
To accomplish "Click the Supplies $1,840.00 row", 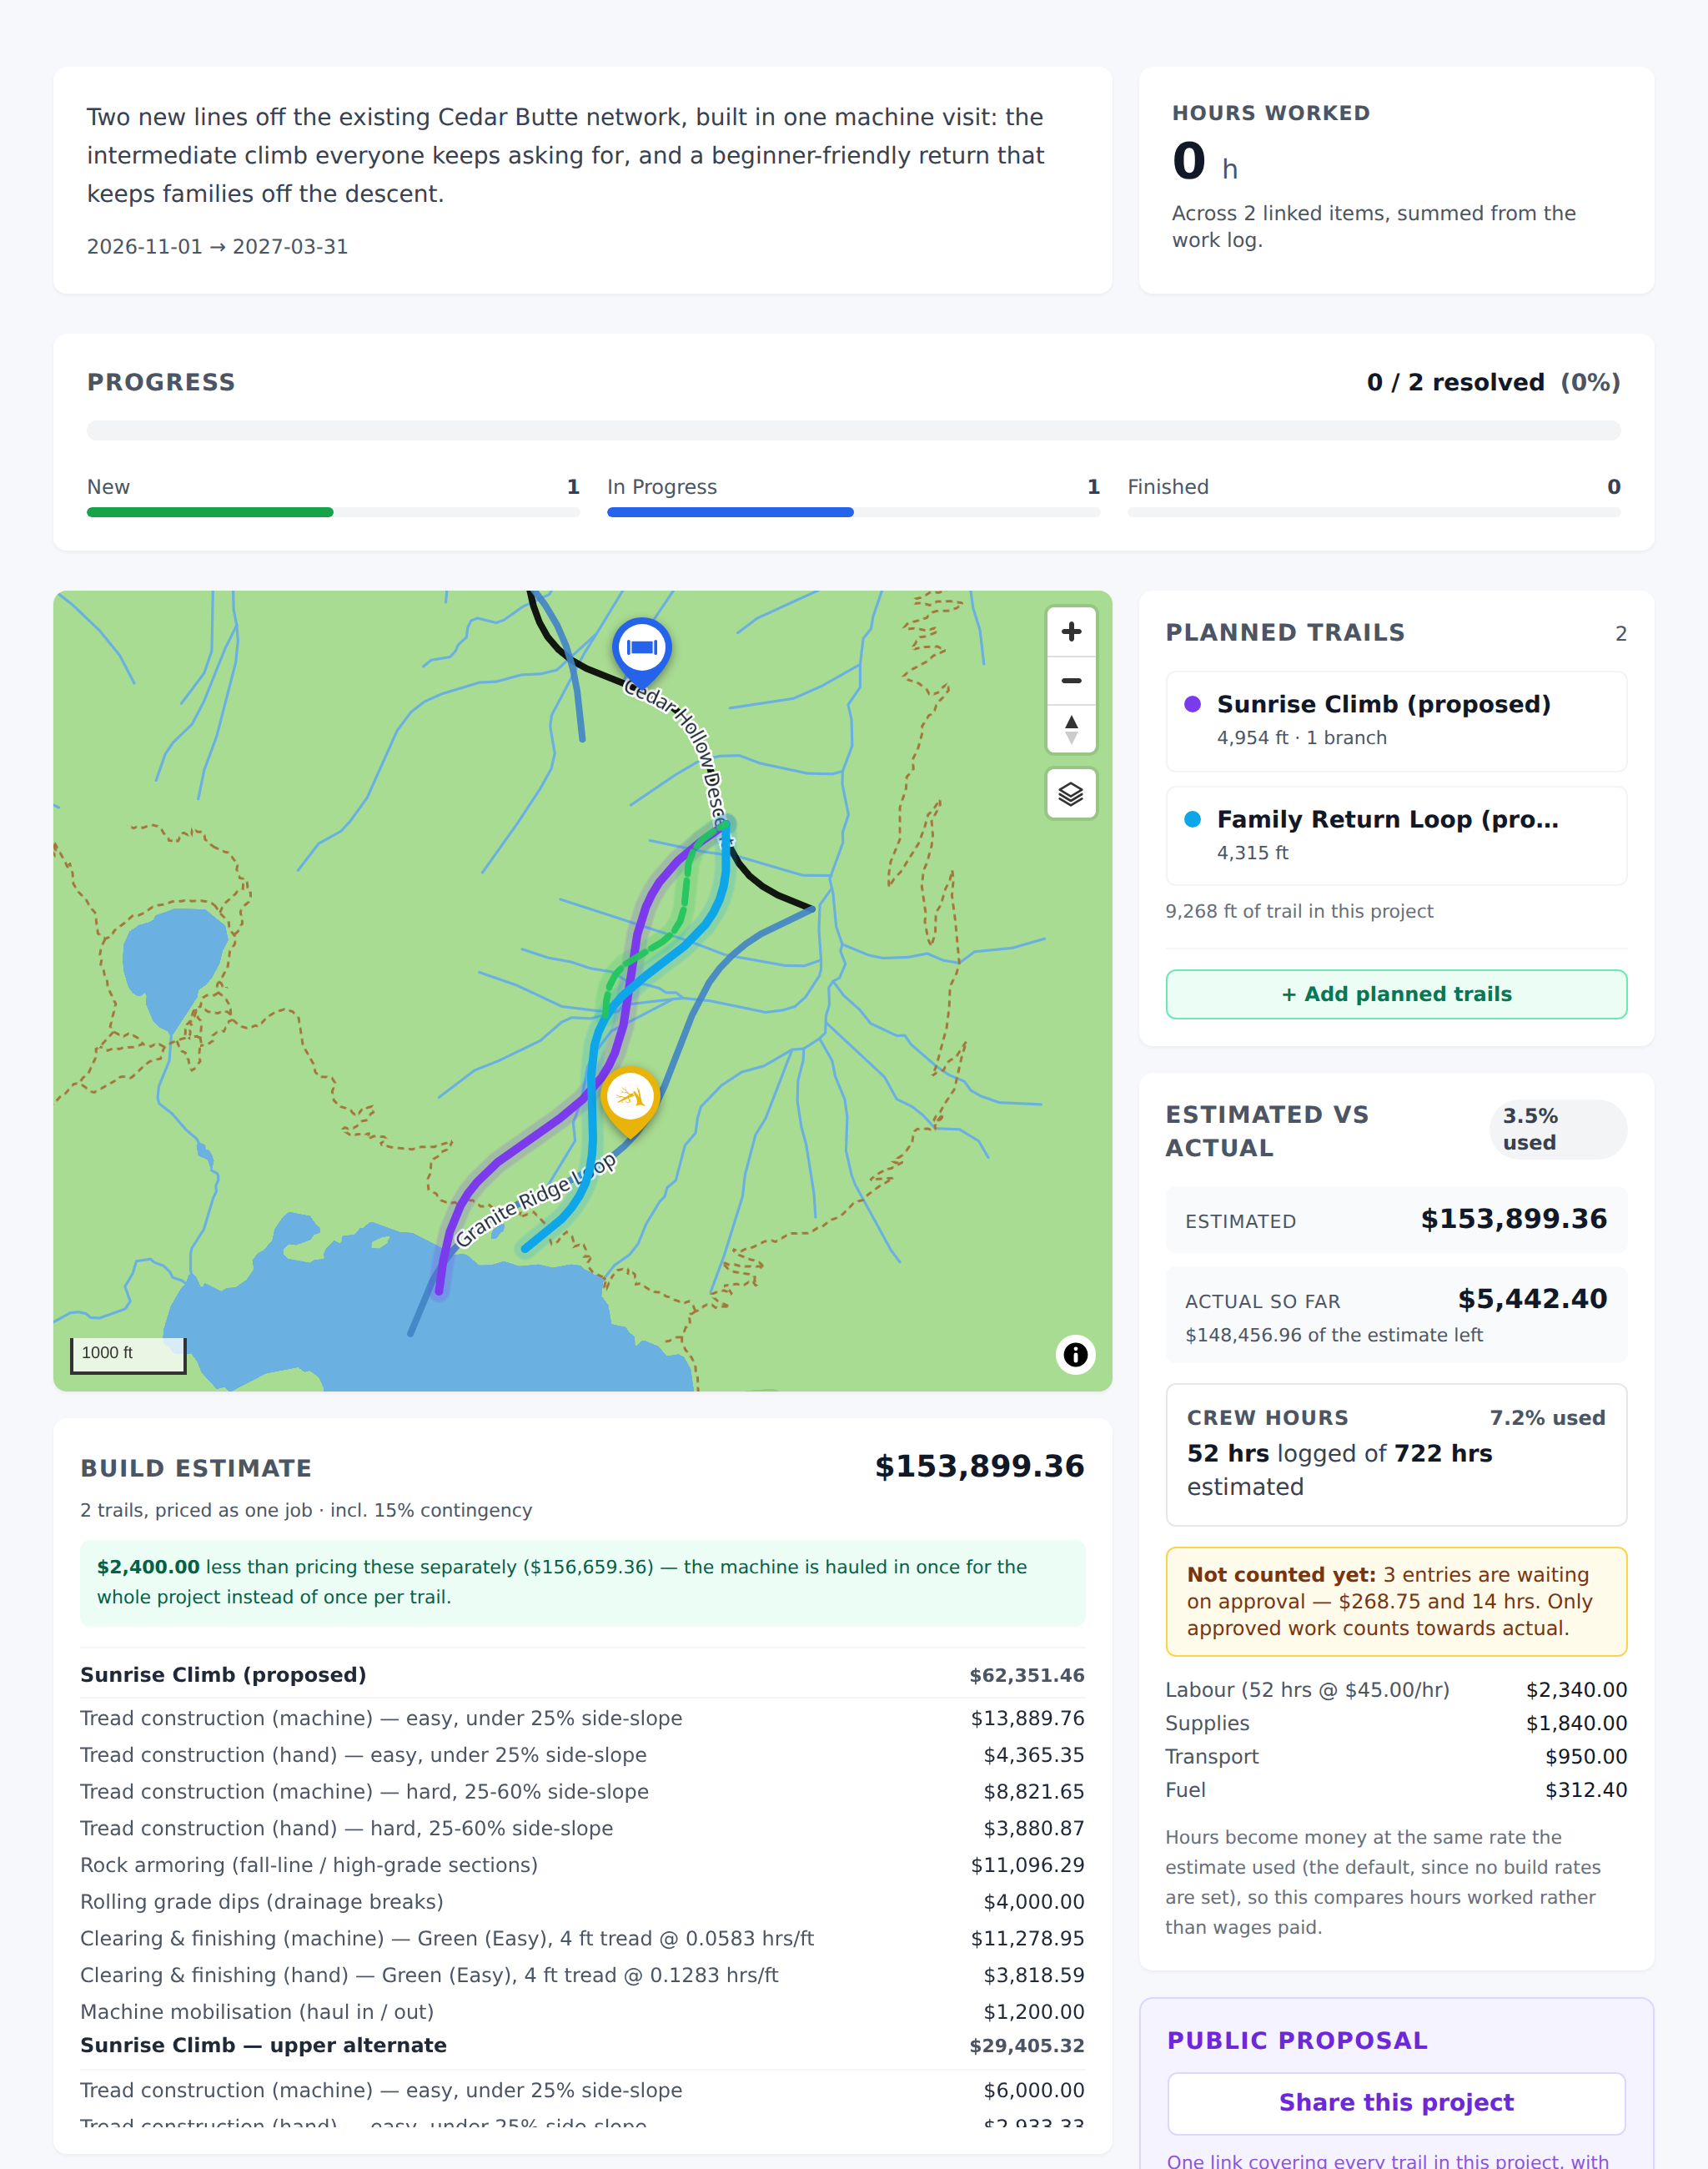I will [x=1396, y=1723].
